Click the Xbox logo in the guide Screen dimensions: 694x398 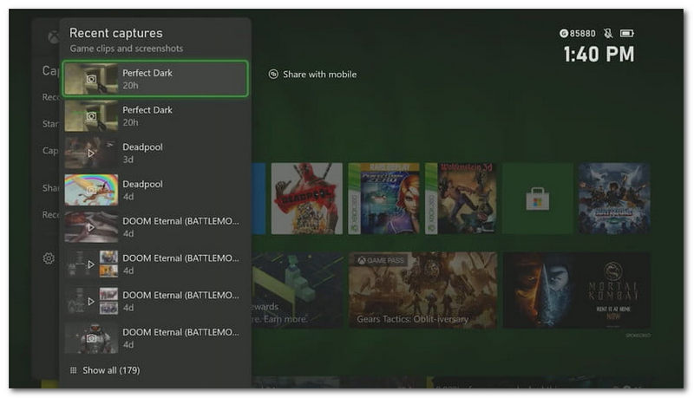pyautogui.click(x=54, y=36)
